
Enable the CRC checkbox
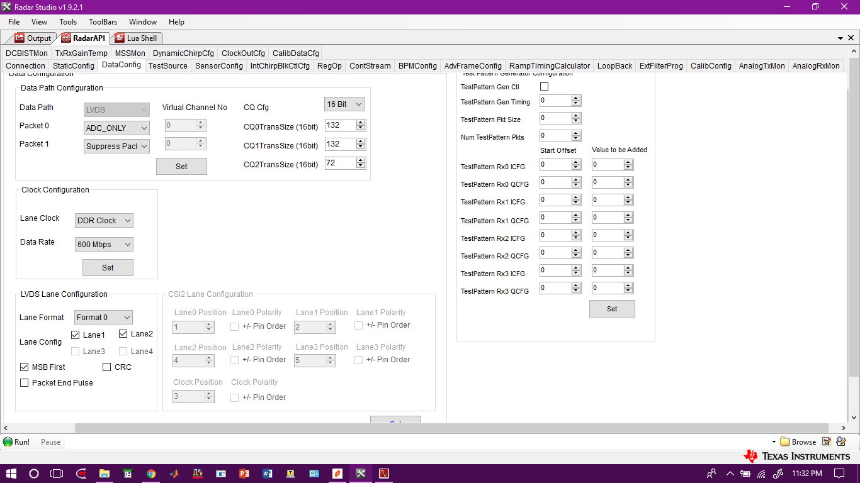coord(107,367)
